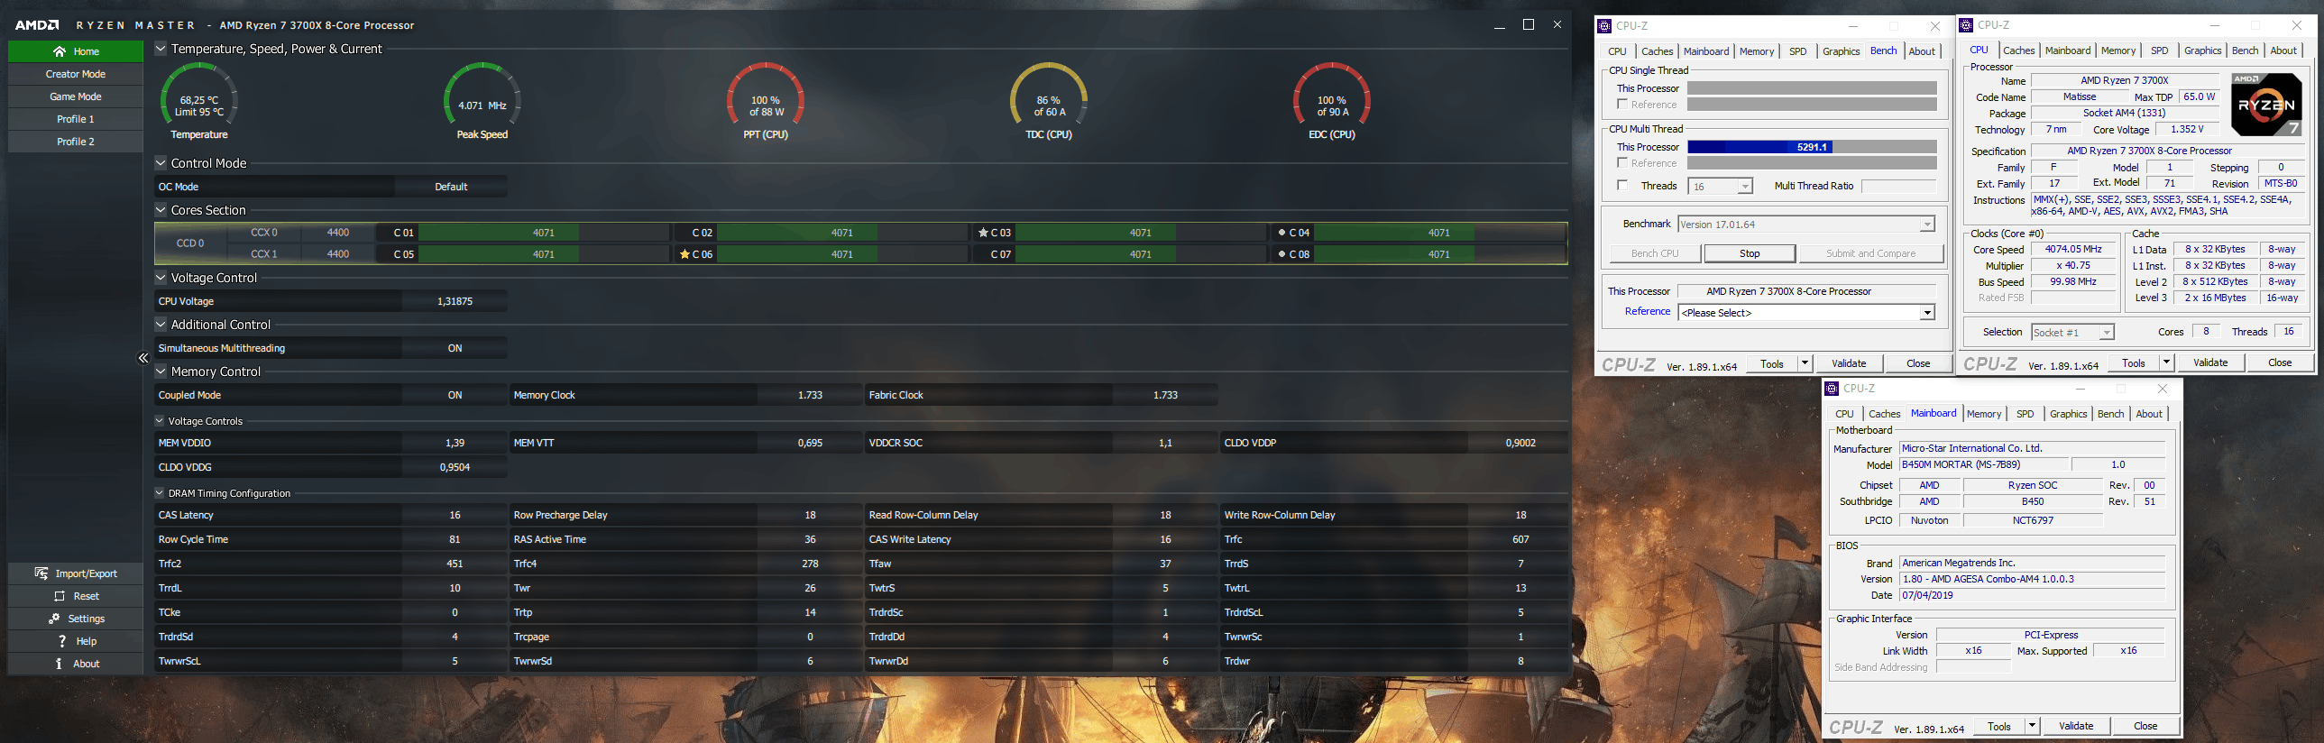This screenshot has height=743, width=2324.
Task: Click the dot marker on core C 08
Action: 1282,254
